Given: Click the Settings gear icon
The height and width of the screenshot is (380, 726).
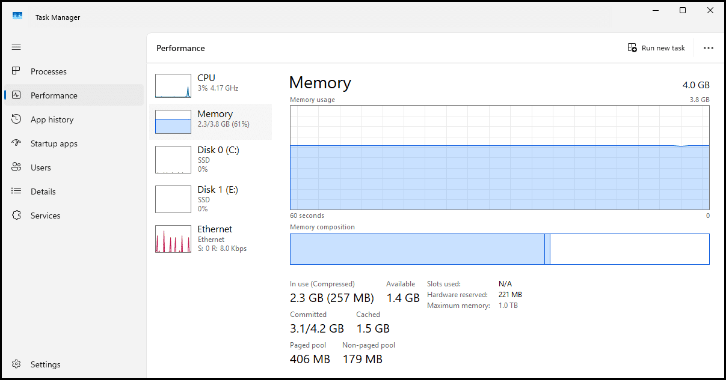Looking at the screenshot, I should (17, 364).
